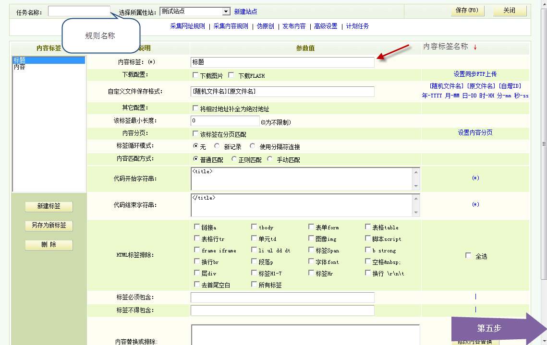This screenshot has width=547, height=345.
Task: Check the 链接a exclusion box
Action: pyautogui.click(x=197, y=227)
